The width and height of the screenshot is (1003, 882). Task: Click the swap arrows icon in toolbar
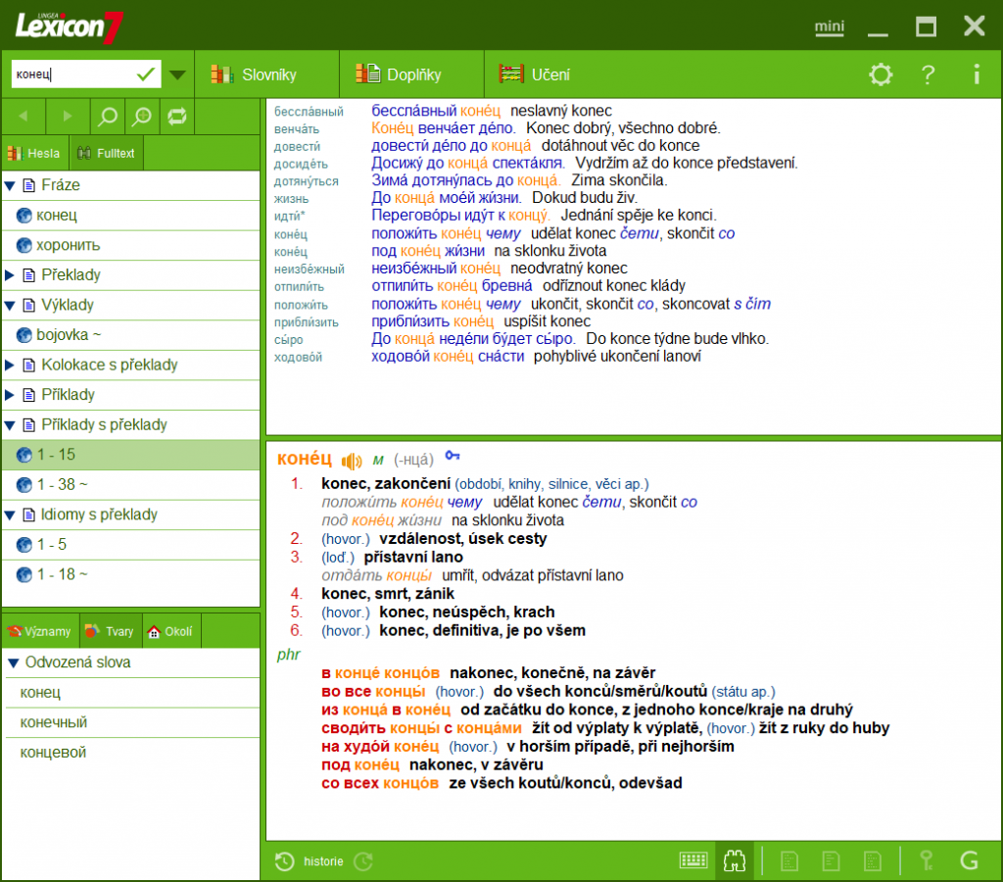click(177, 116)
